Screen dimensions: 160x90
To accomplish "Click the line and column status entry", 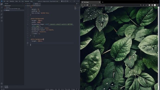I will click(x=47, y=89).
